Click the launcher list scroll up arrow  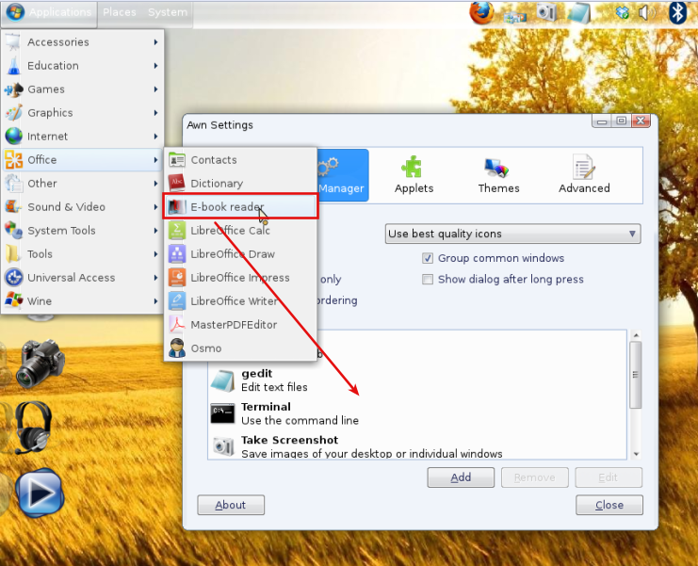pyautogui.click(x=636, y=335)
